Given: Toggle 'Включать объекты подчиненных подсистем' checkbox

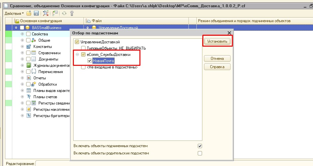Looking at the screenshot, I should click(x=200, y=146).
